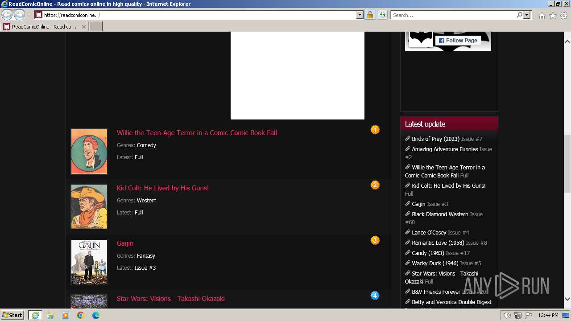Click the network tray icon
The width and height of the screenshot is (571, 321).
tap(518, 315)
